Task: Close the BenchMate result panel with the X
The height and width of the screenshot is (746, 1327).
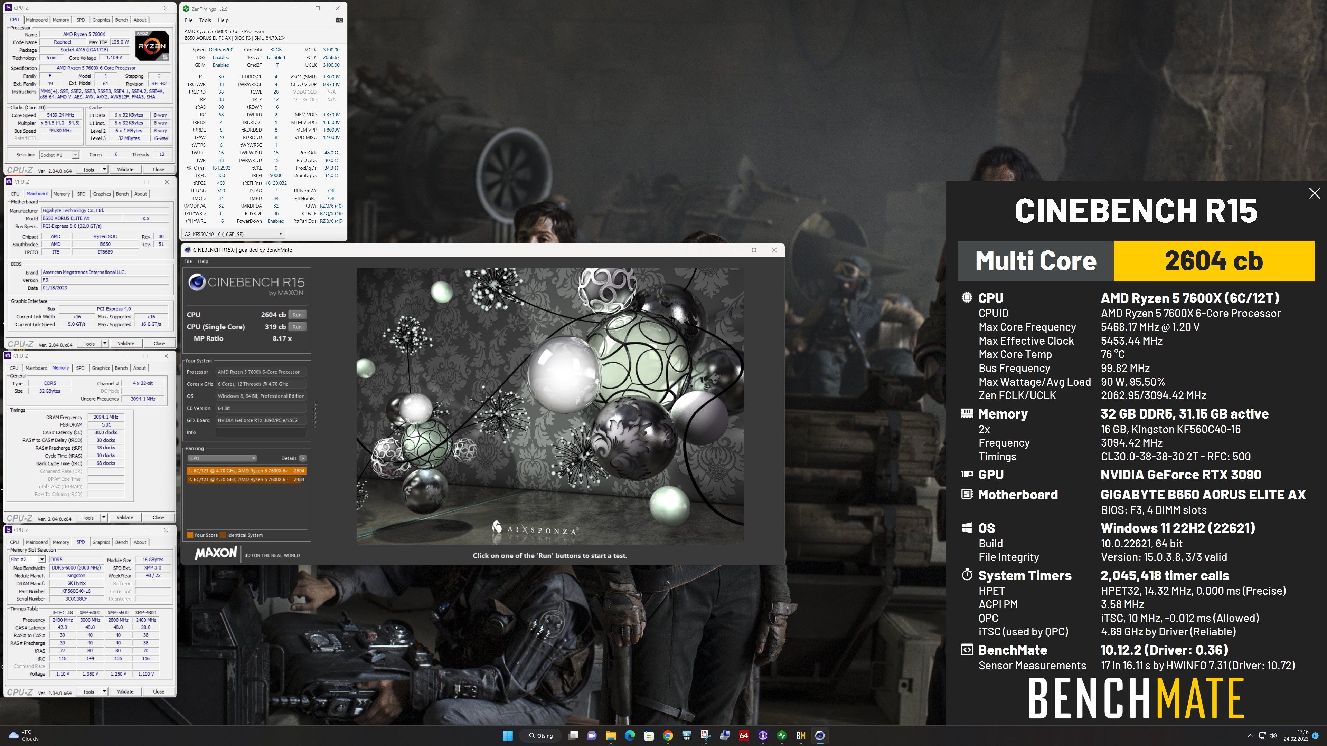Action: coord(1314,193)
